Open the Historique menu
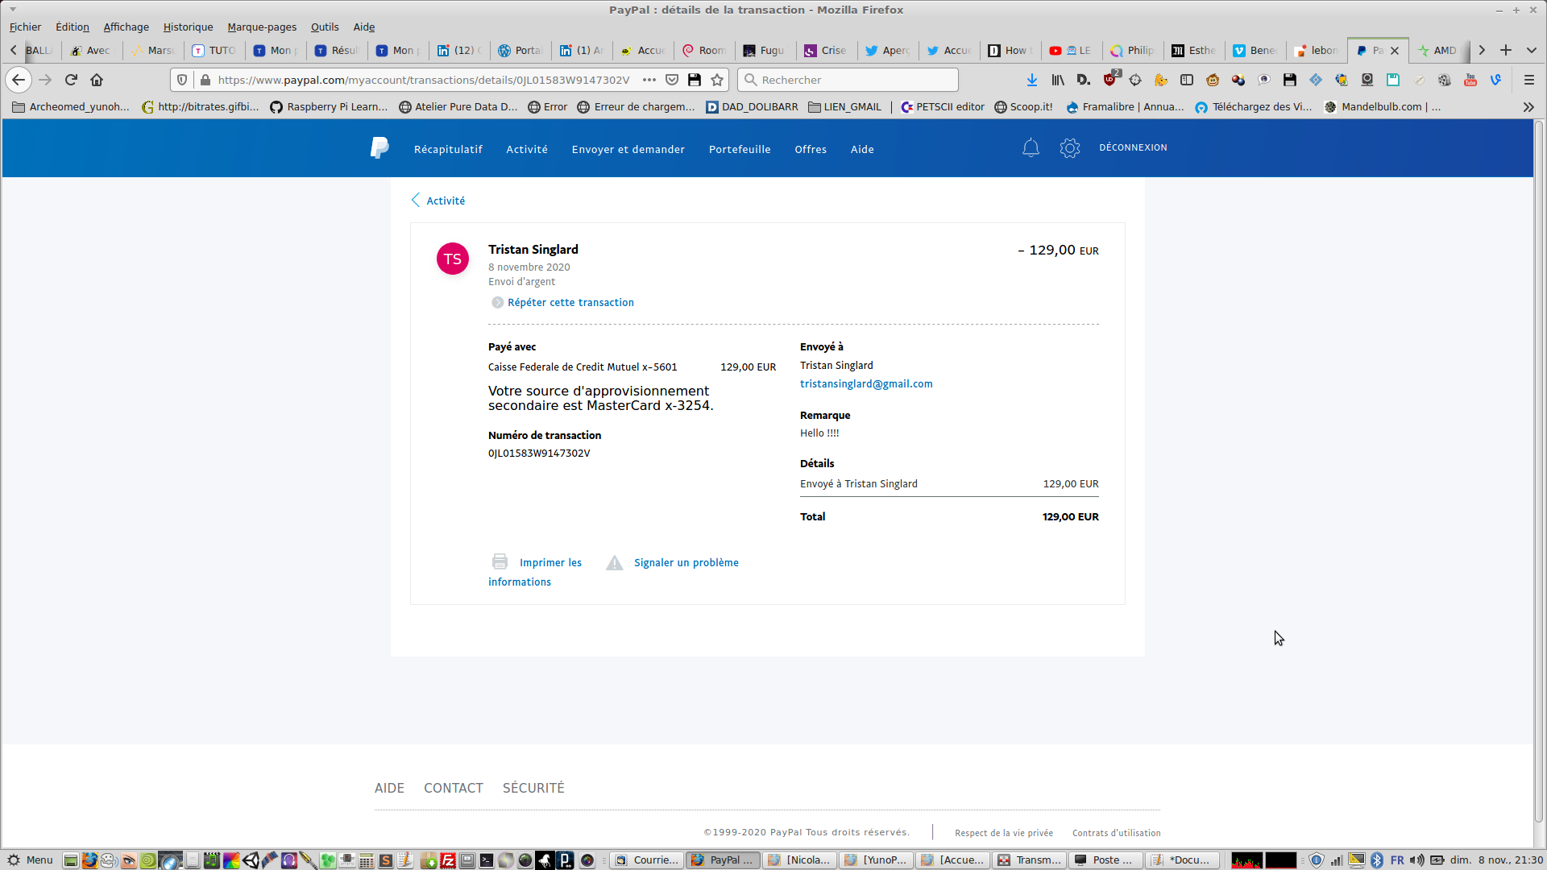Screen dimensions: 1547x870 [x=188, y=27]
